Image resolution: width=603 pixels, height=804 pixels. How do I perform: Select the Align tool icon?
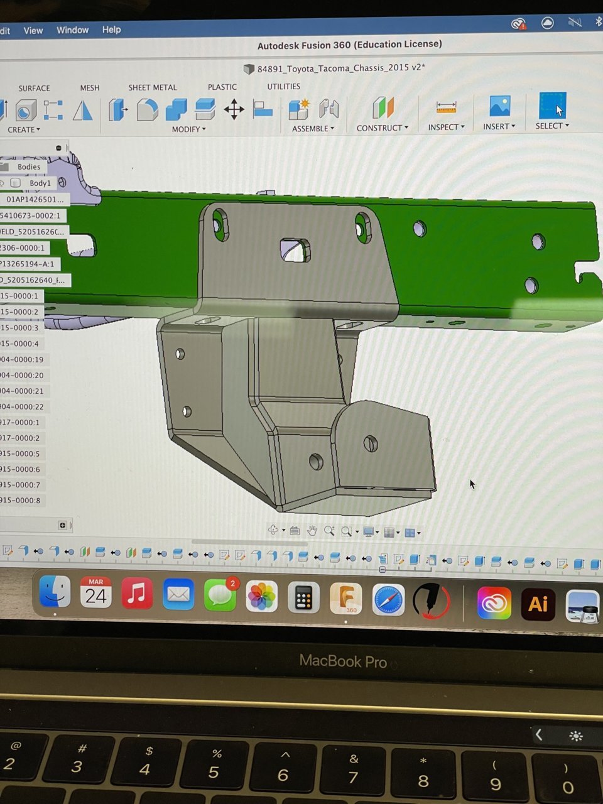tap(263, 109)
